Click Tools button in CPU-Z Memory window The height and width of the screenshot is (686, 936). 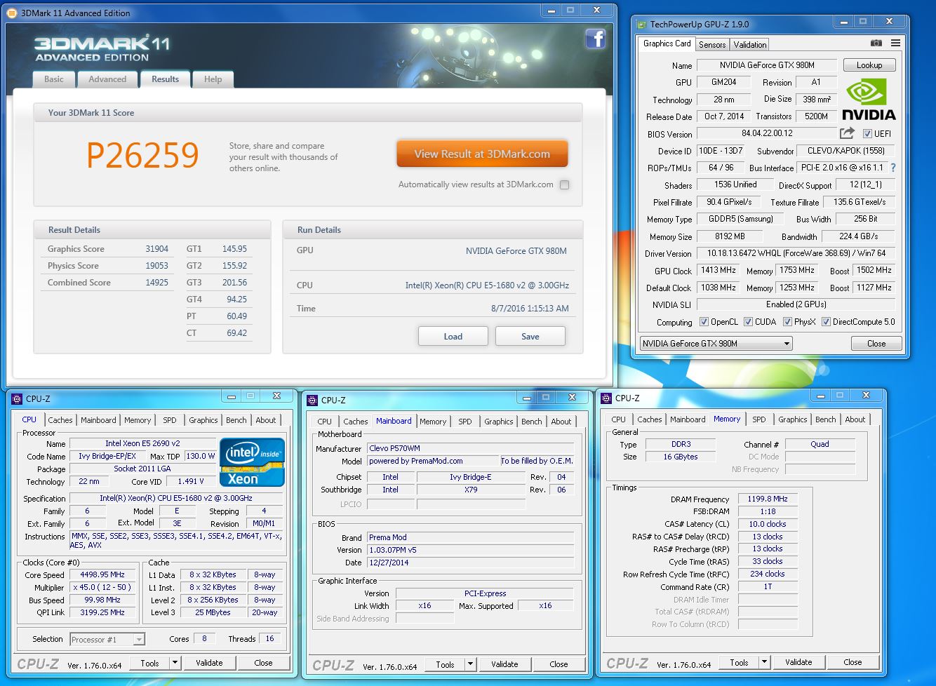pyautogui.click(x=739, y=662)
